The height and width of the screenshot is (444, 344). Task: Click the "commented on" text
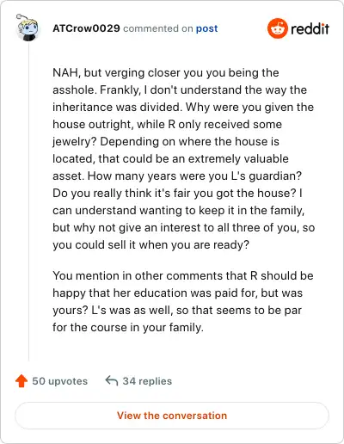pos(158,28)
